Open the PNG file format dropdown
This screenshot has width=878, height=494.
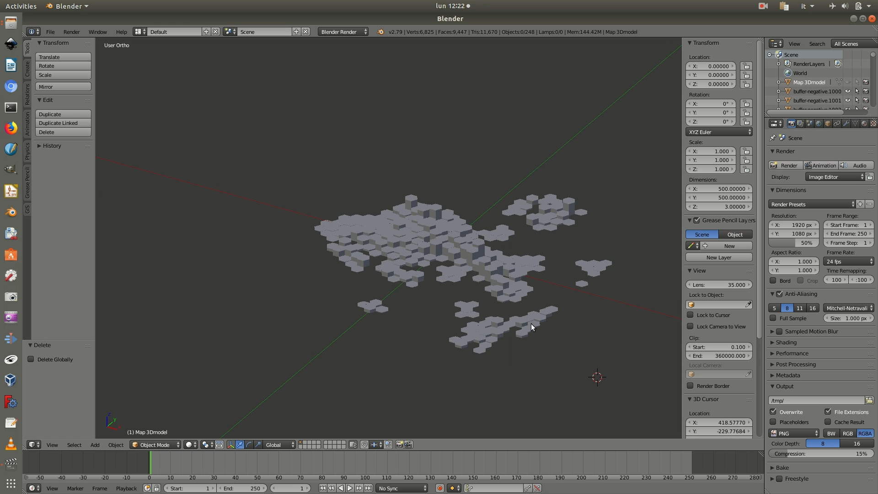click(794, 433)
